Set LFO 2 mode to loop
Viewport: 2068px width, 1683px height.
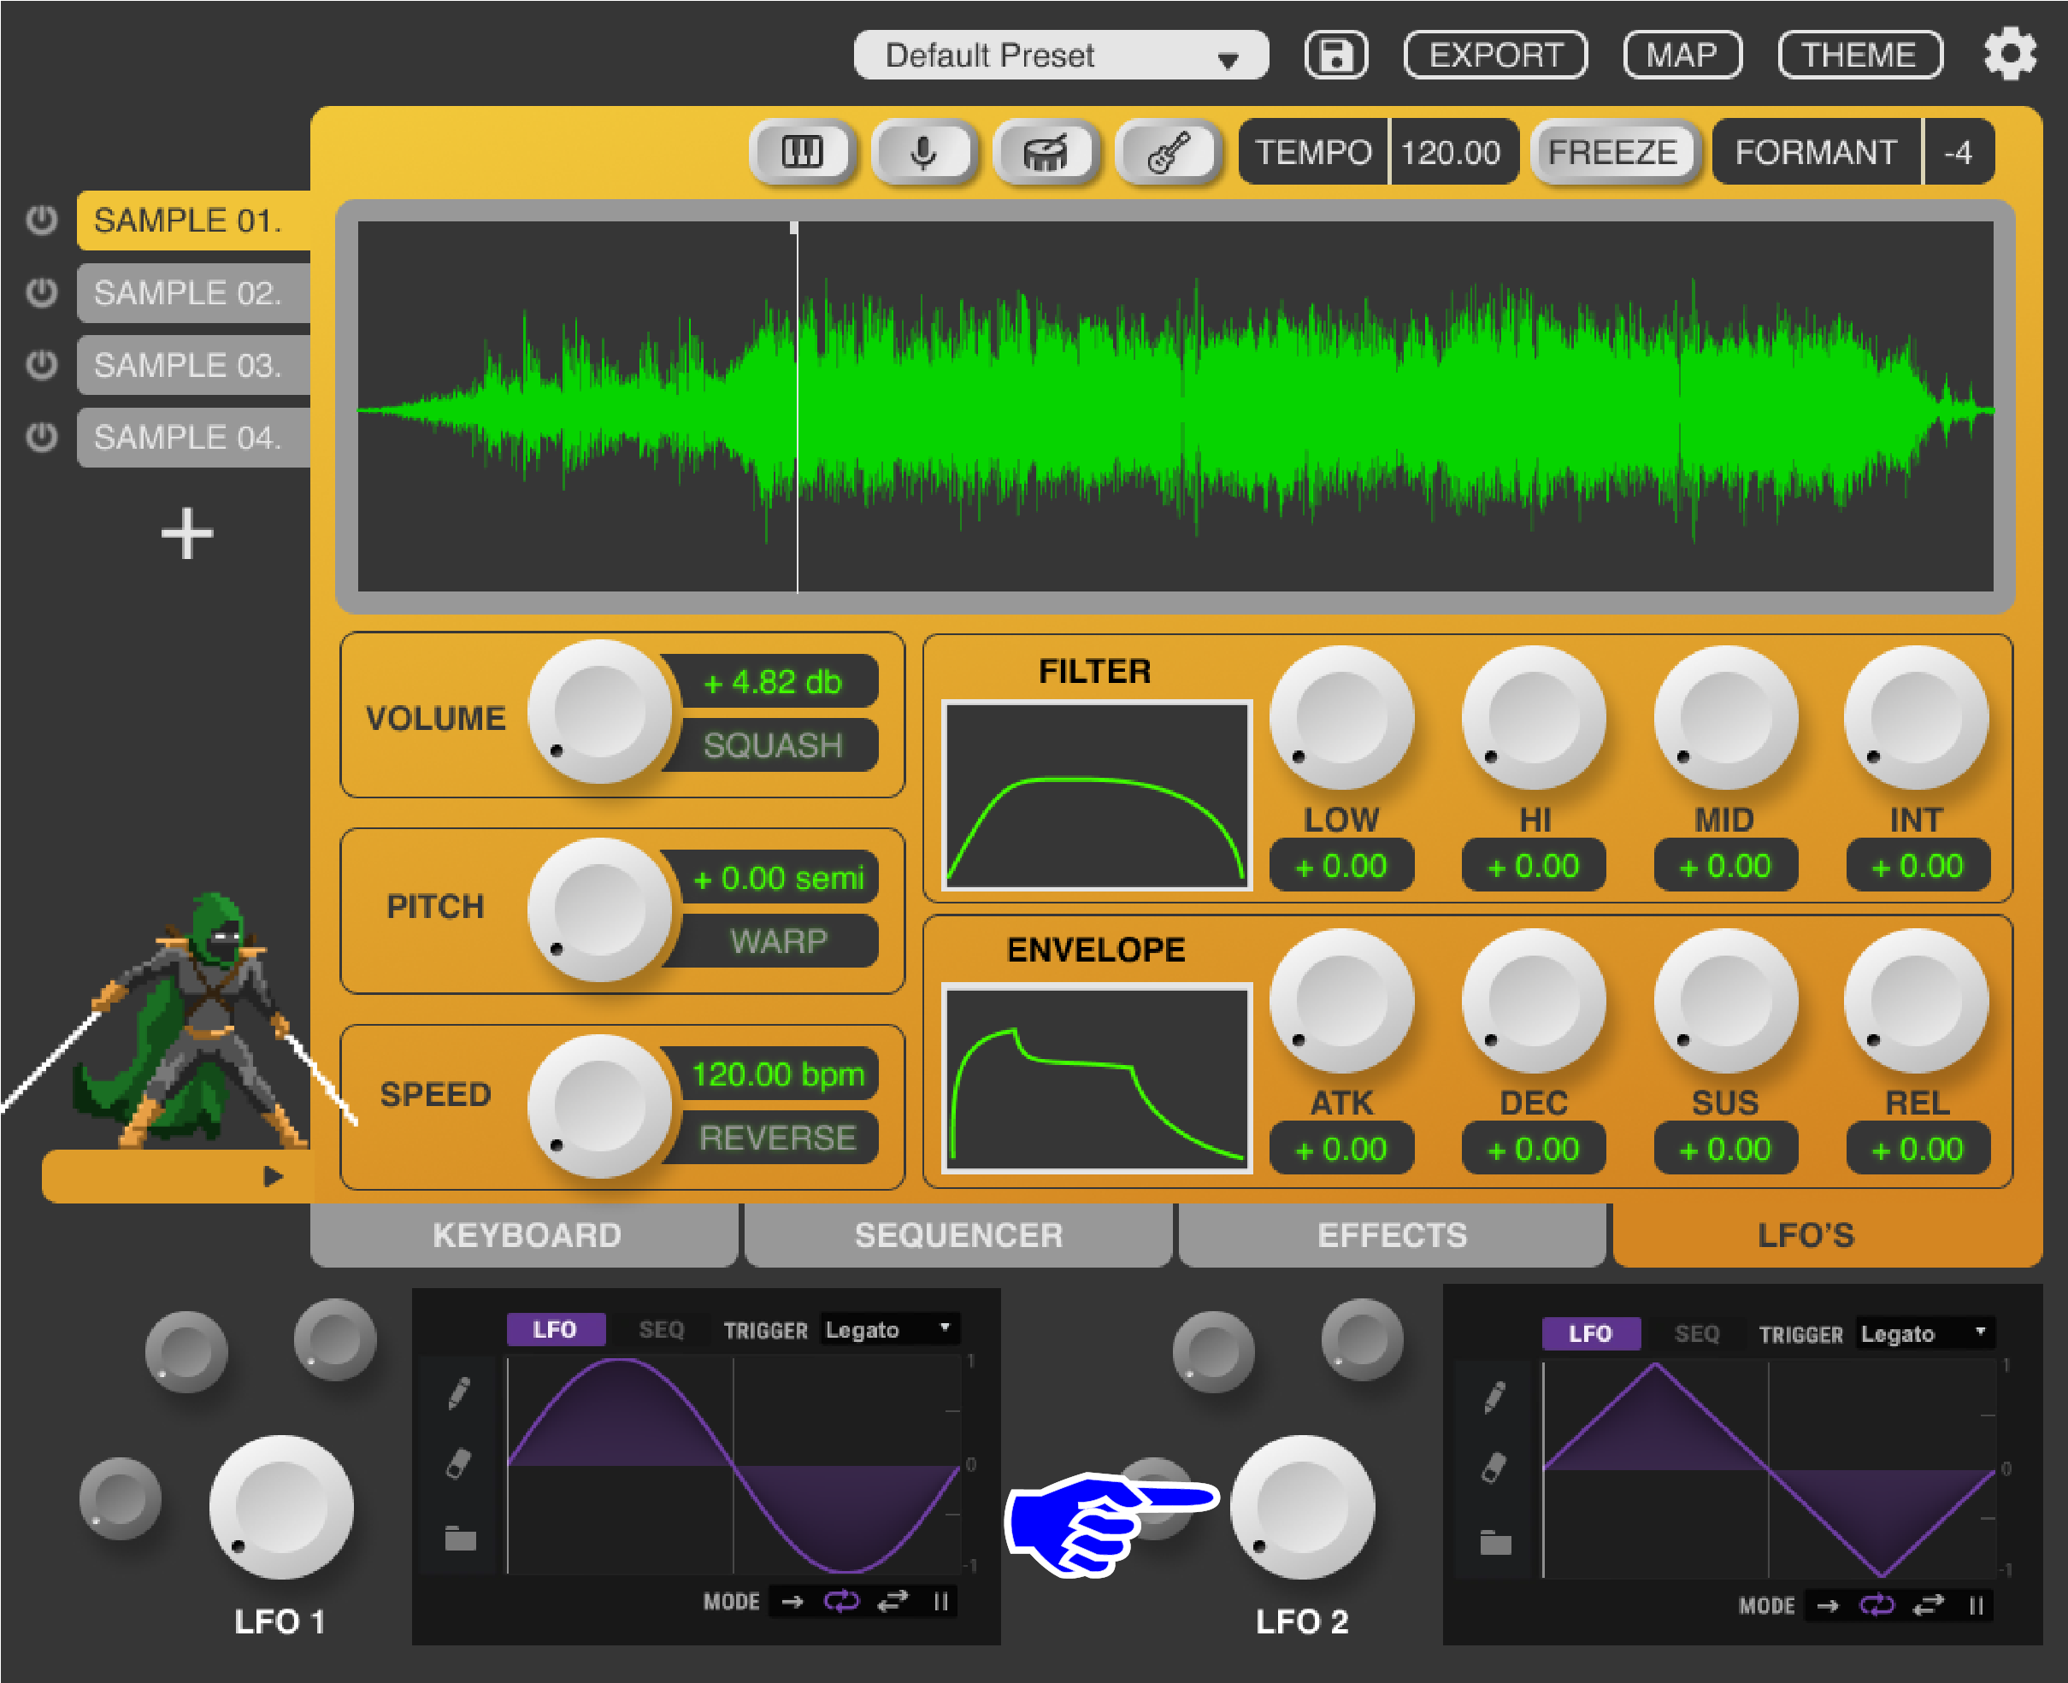1877,1605
